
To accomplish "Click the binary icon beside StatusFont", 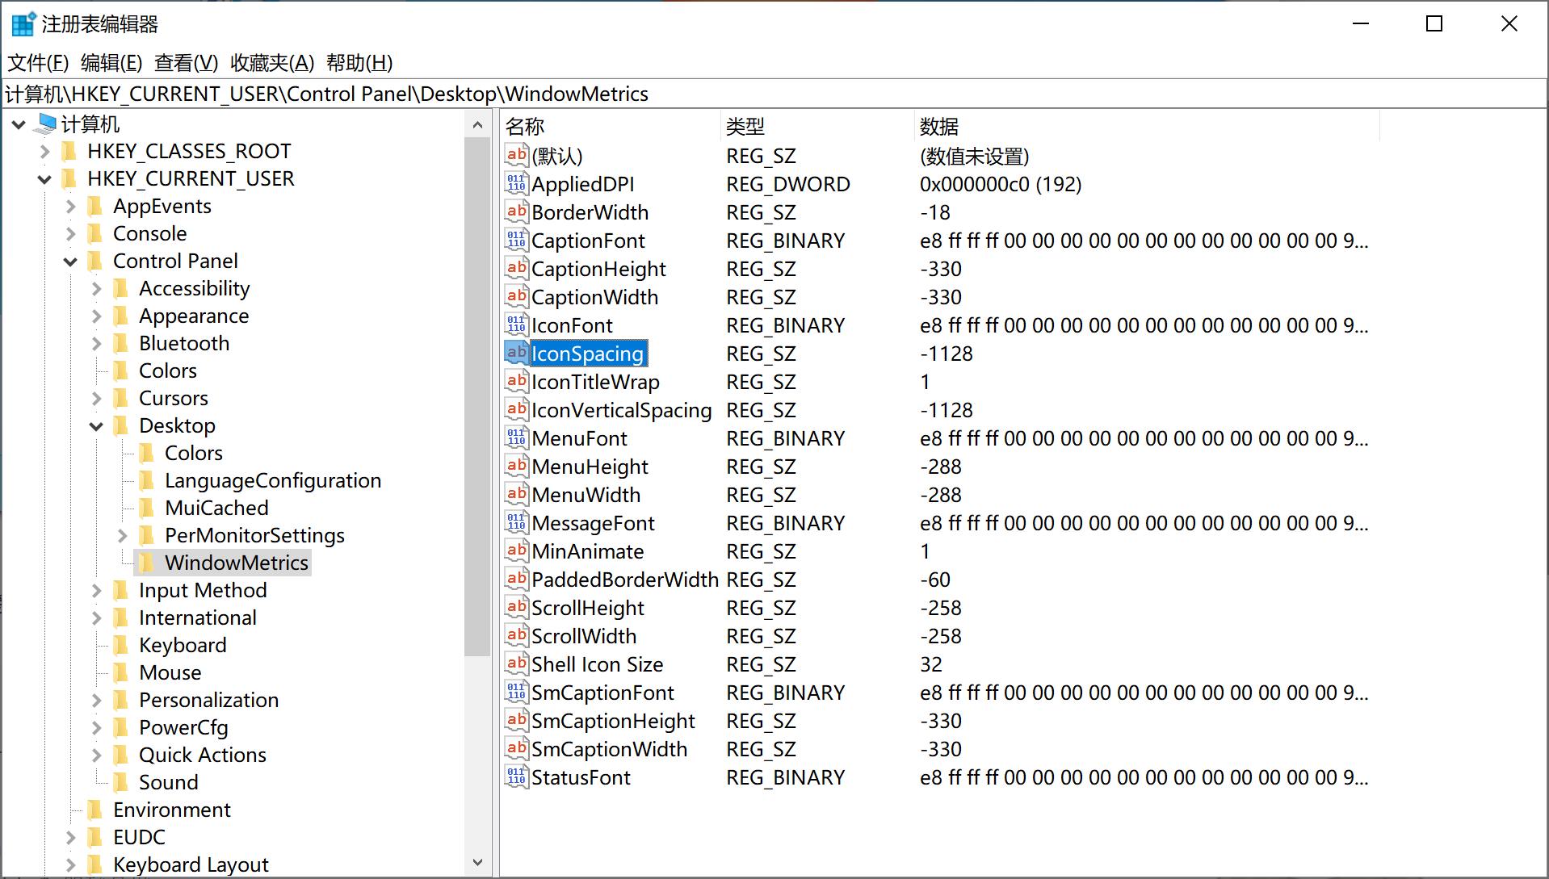I will (x=516, y=777).
